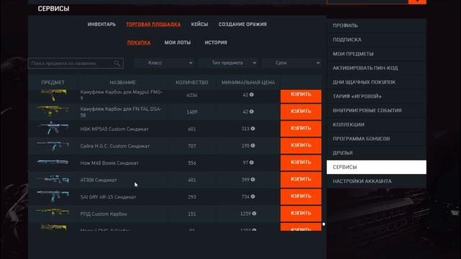Buy Сайга H.G.C. Custom Синдикат
Image resolution: width=461 pixels, height=259 pixels.
pyautogui.click(x=301, y=145)
